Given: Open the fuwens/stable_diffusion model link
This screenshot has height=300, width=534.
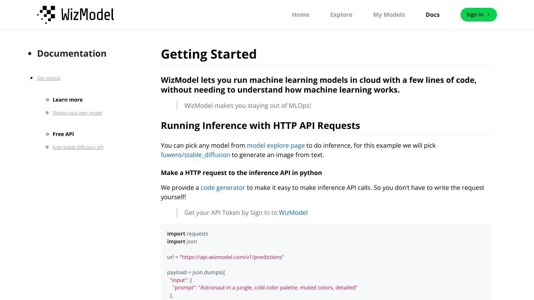Looking at the screenshot, I should coord(195,155).
